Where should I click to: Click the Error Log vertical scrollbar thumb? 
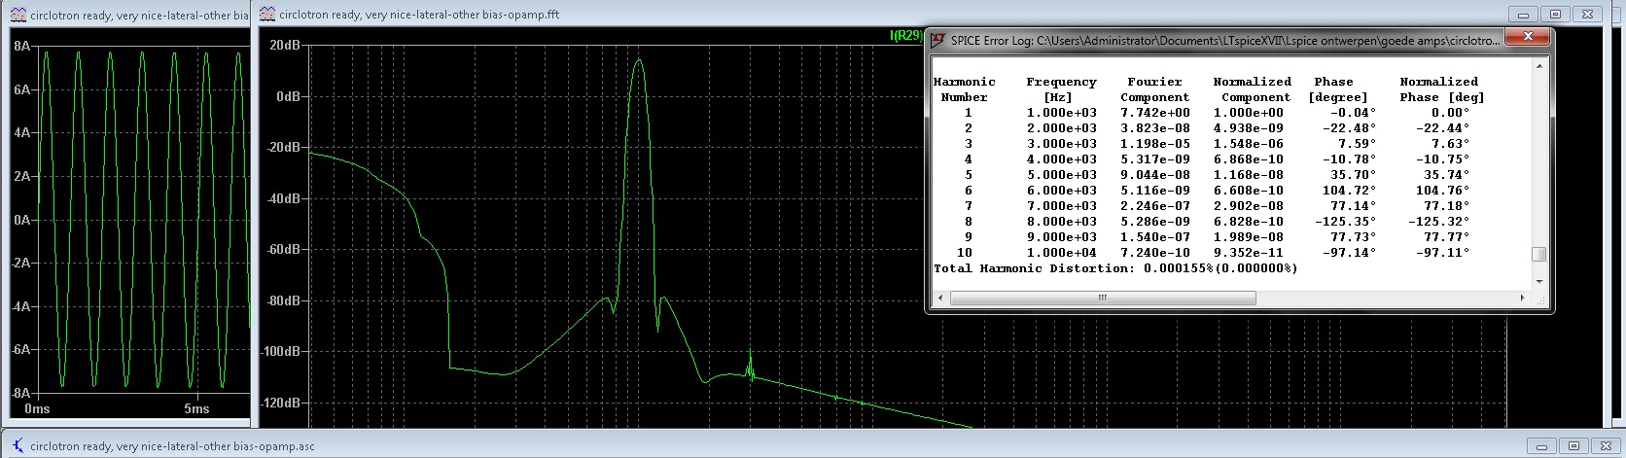click(x=1538, y=255)
